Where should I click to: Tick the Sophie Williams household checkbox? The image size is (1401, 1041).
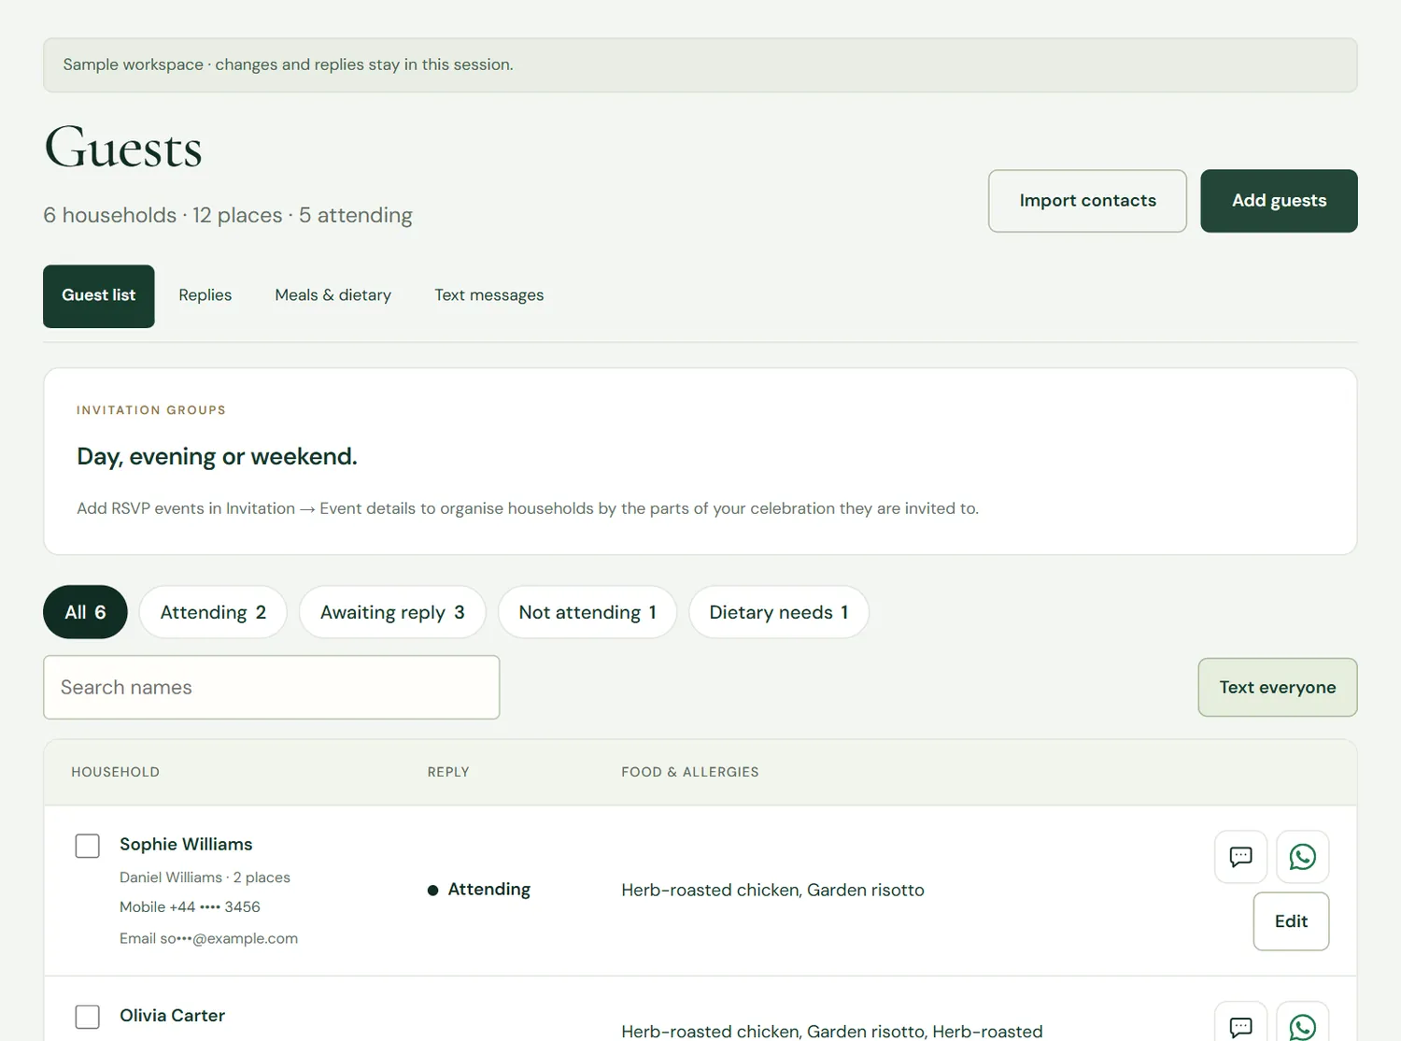click(x=88, y=846)
